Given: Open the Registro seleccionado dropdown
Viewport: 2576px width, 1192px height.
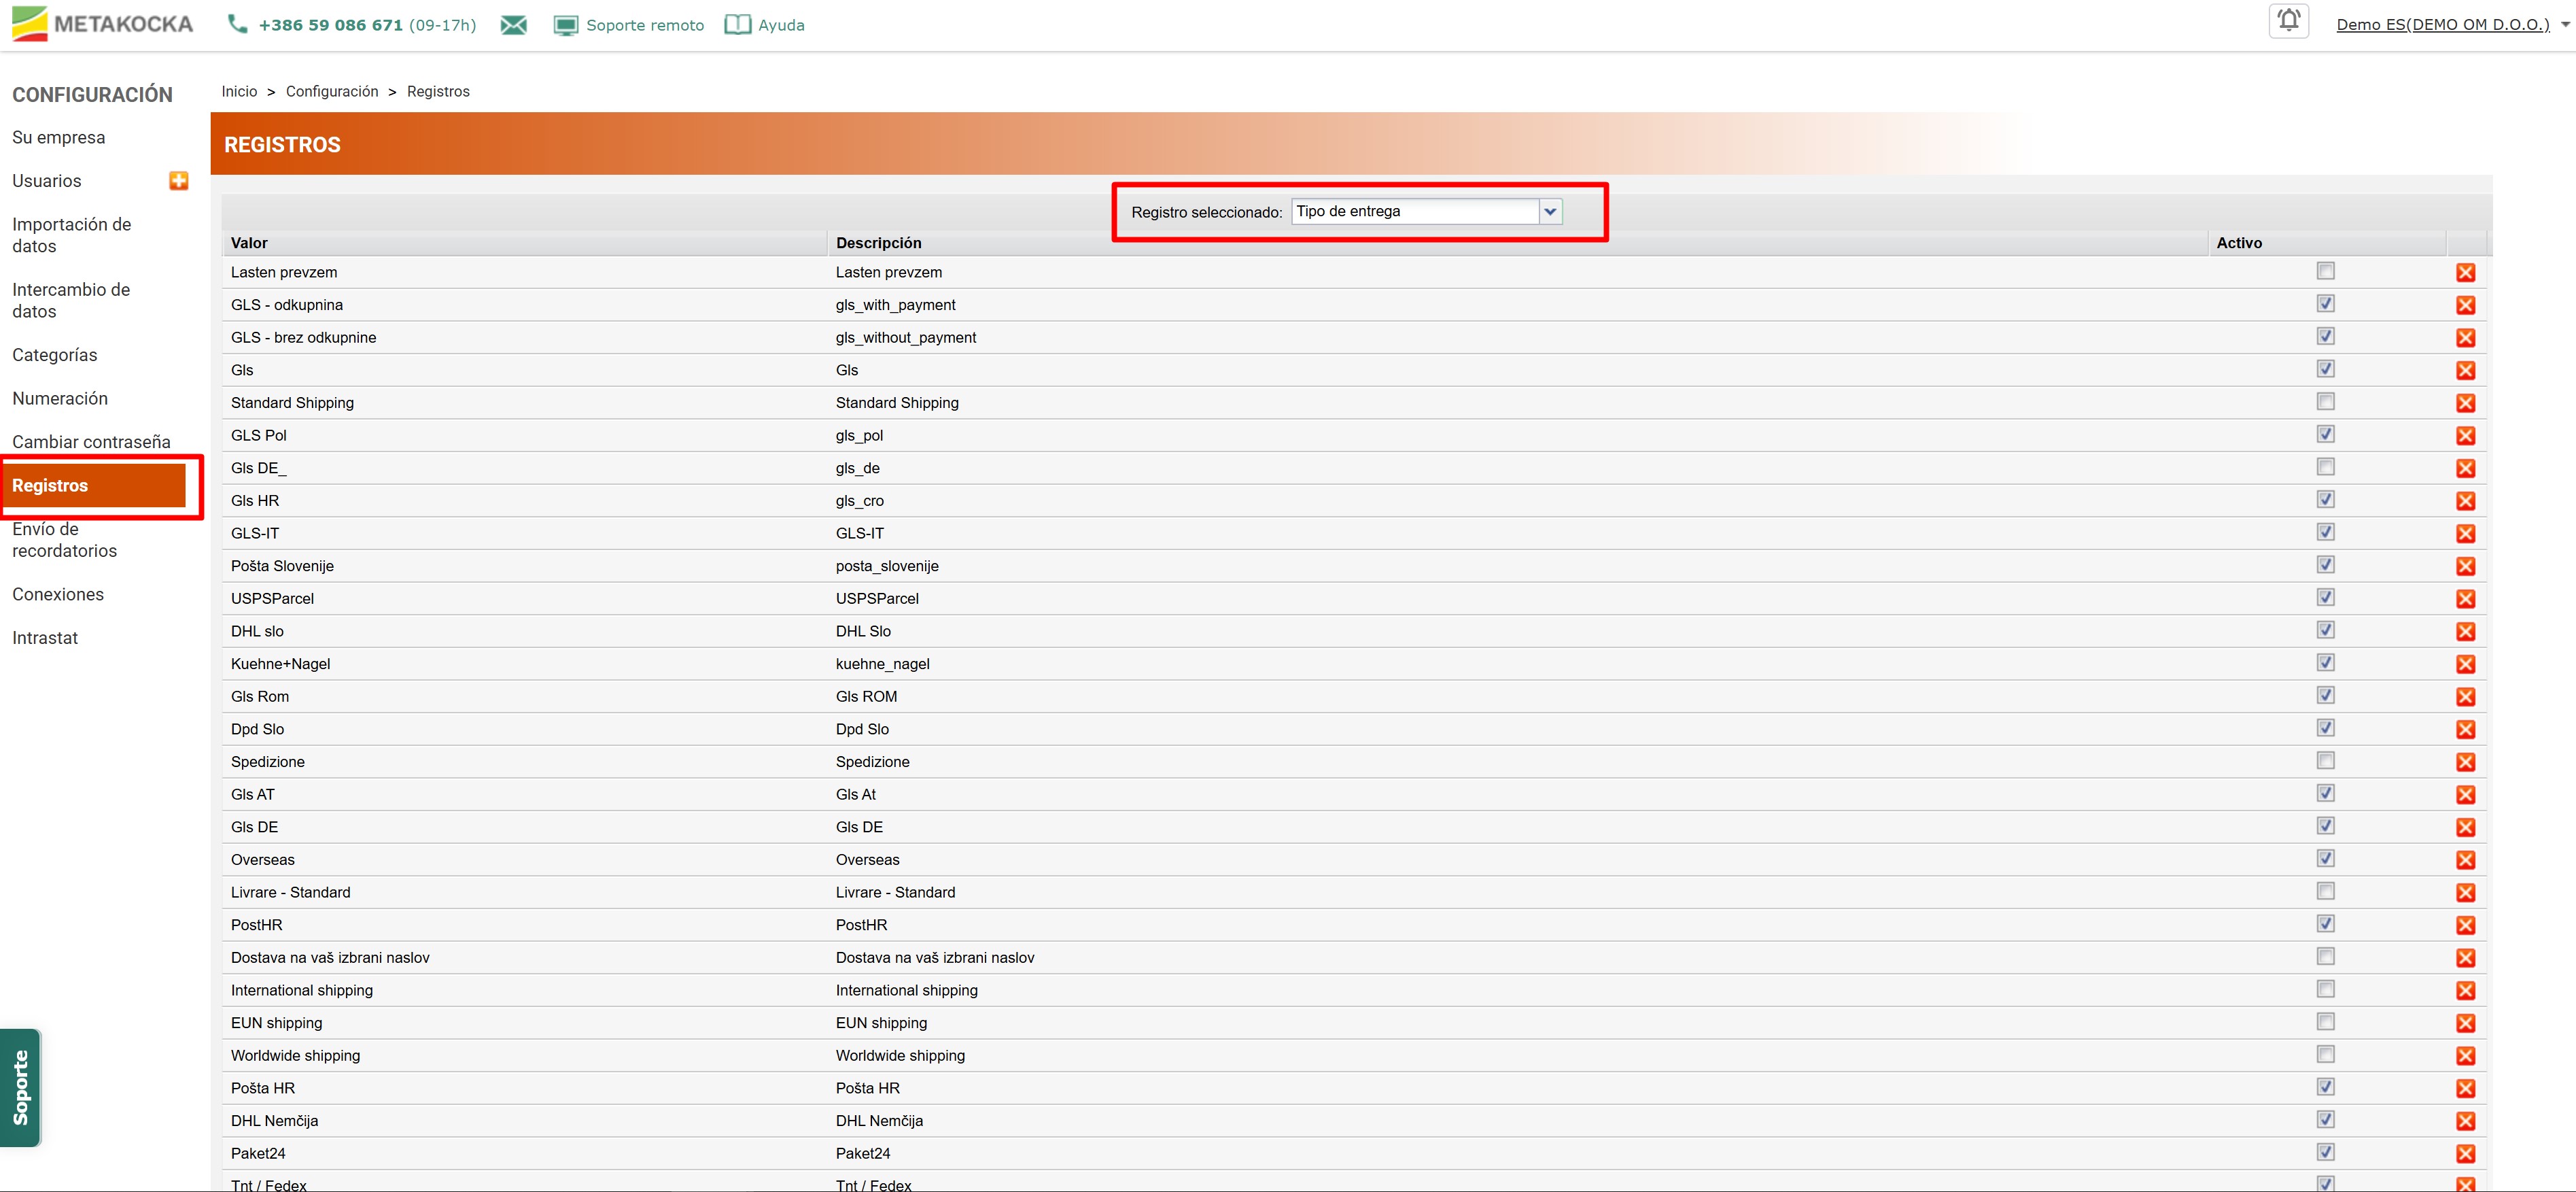Looking at the screenshot, I should (1549, 211).
